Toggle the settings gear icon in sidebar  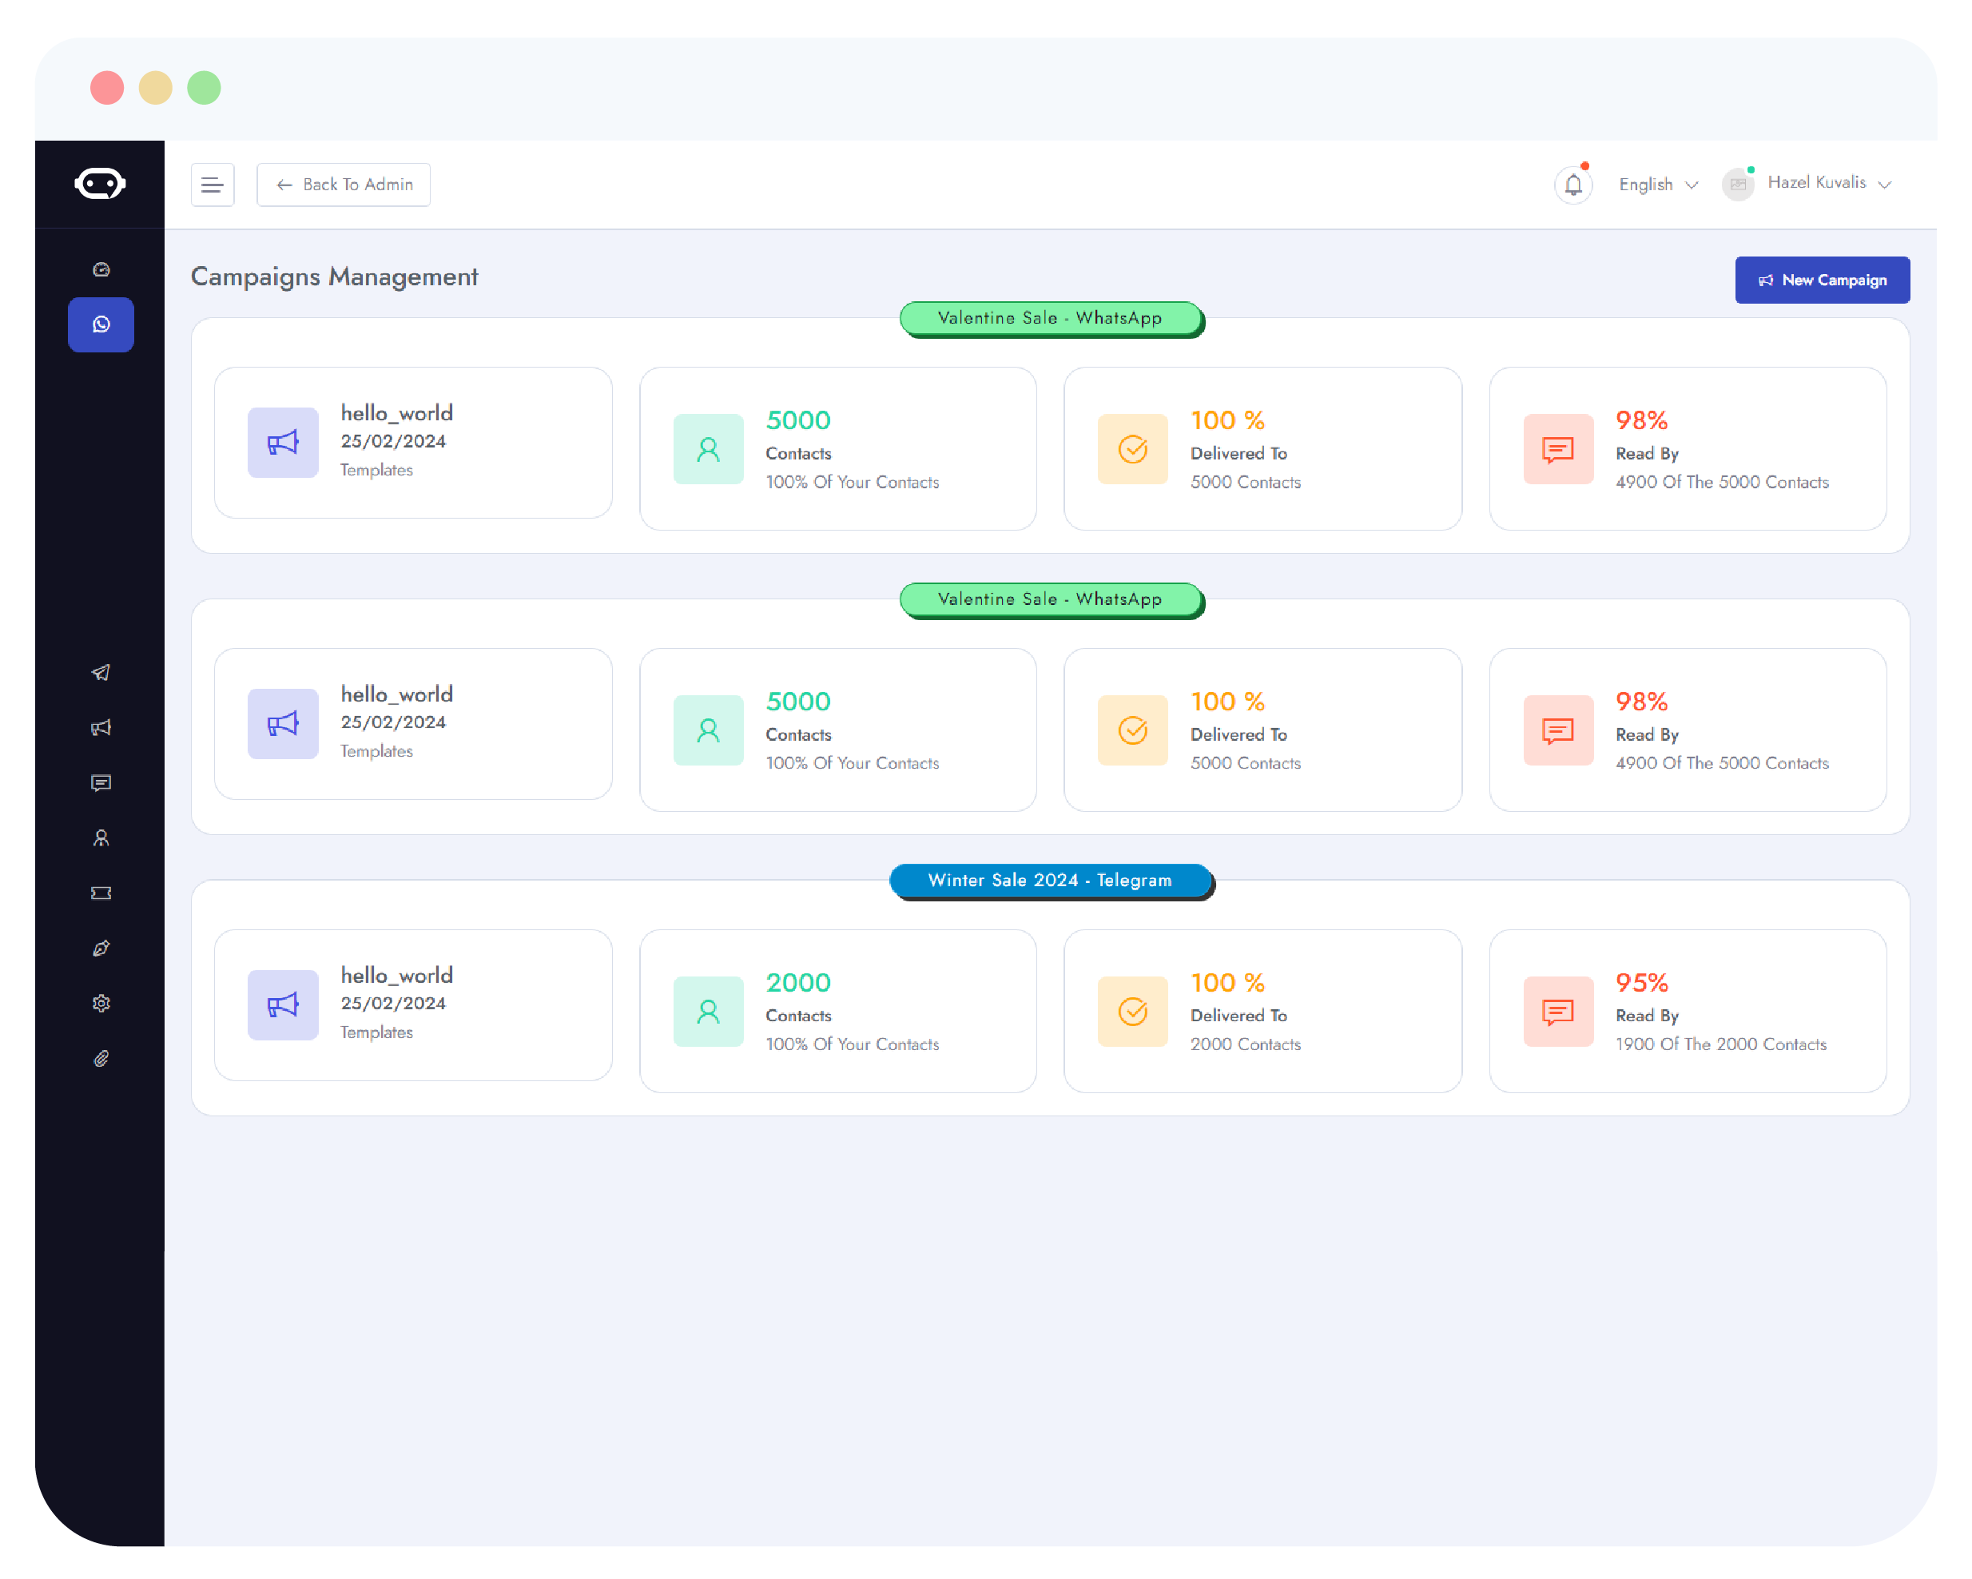(x=103, y=1002)
